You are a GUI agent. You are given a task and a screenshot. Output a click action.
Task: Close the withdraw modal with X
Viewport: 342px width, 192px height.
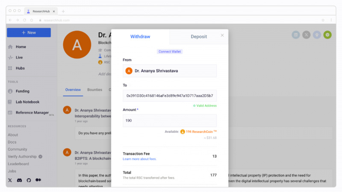point(222,35)
